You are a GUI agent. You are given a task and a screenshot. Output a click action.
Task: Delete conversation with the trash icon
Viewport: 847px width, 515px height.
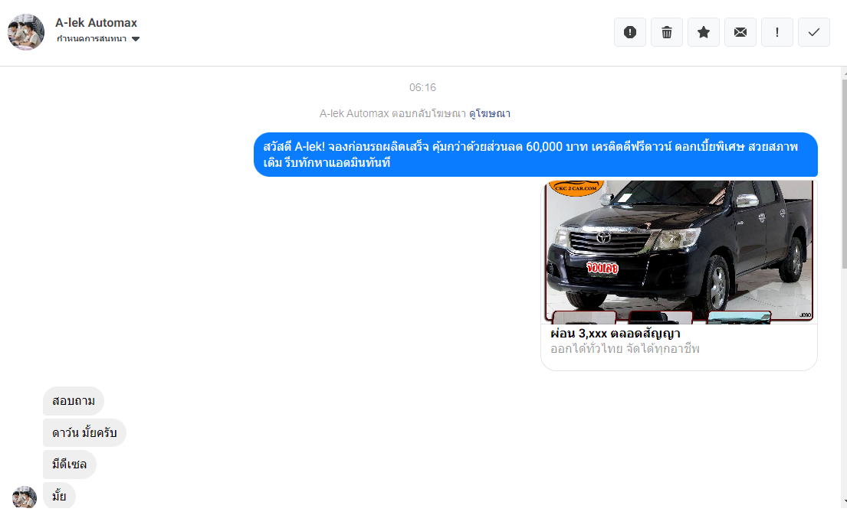coord(667,32)
